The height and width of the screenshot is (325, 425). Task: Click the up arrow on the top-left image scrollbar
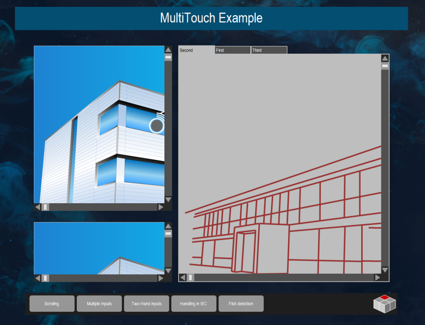point(168,49)
